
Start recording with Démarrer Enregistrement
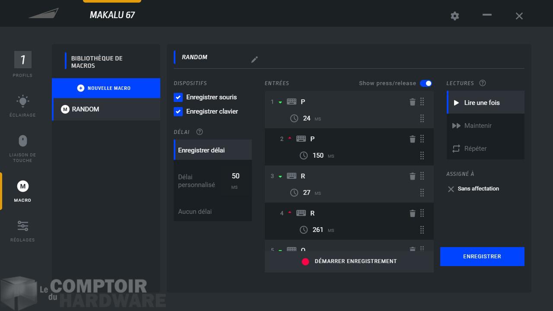(x=349, y=261)
